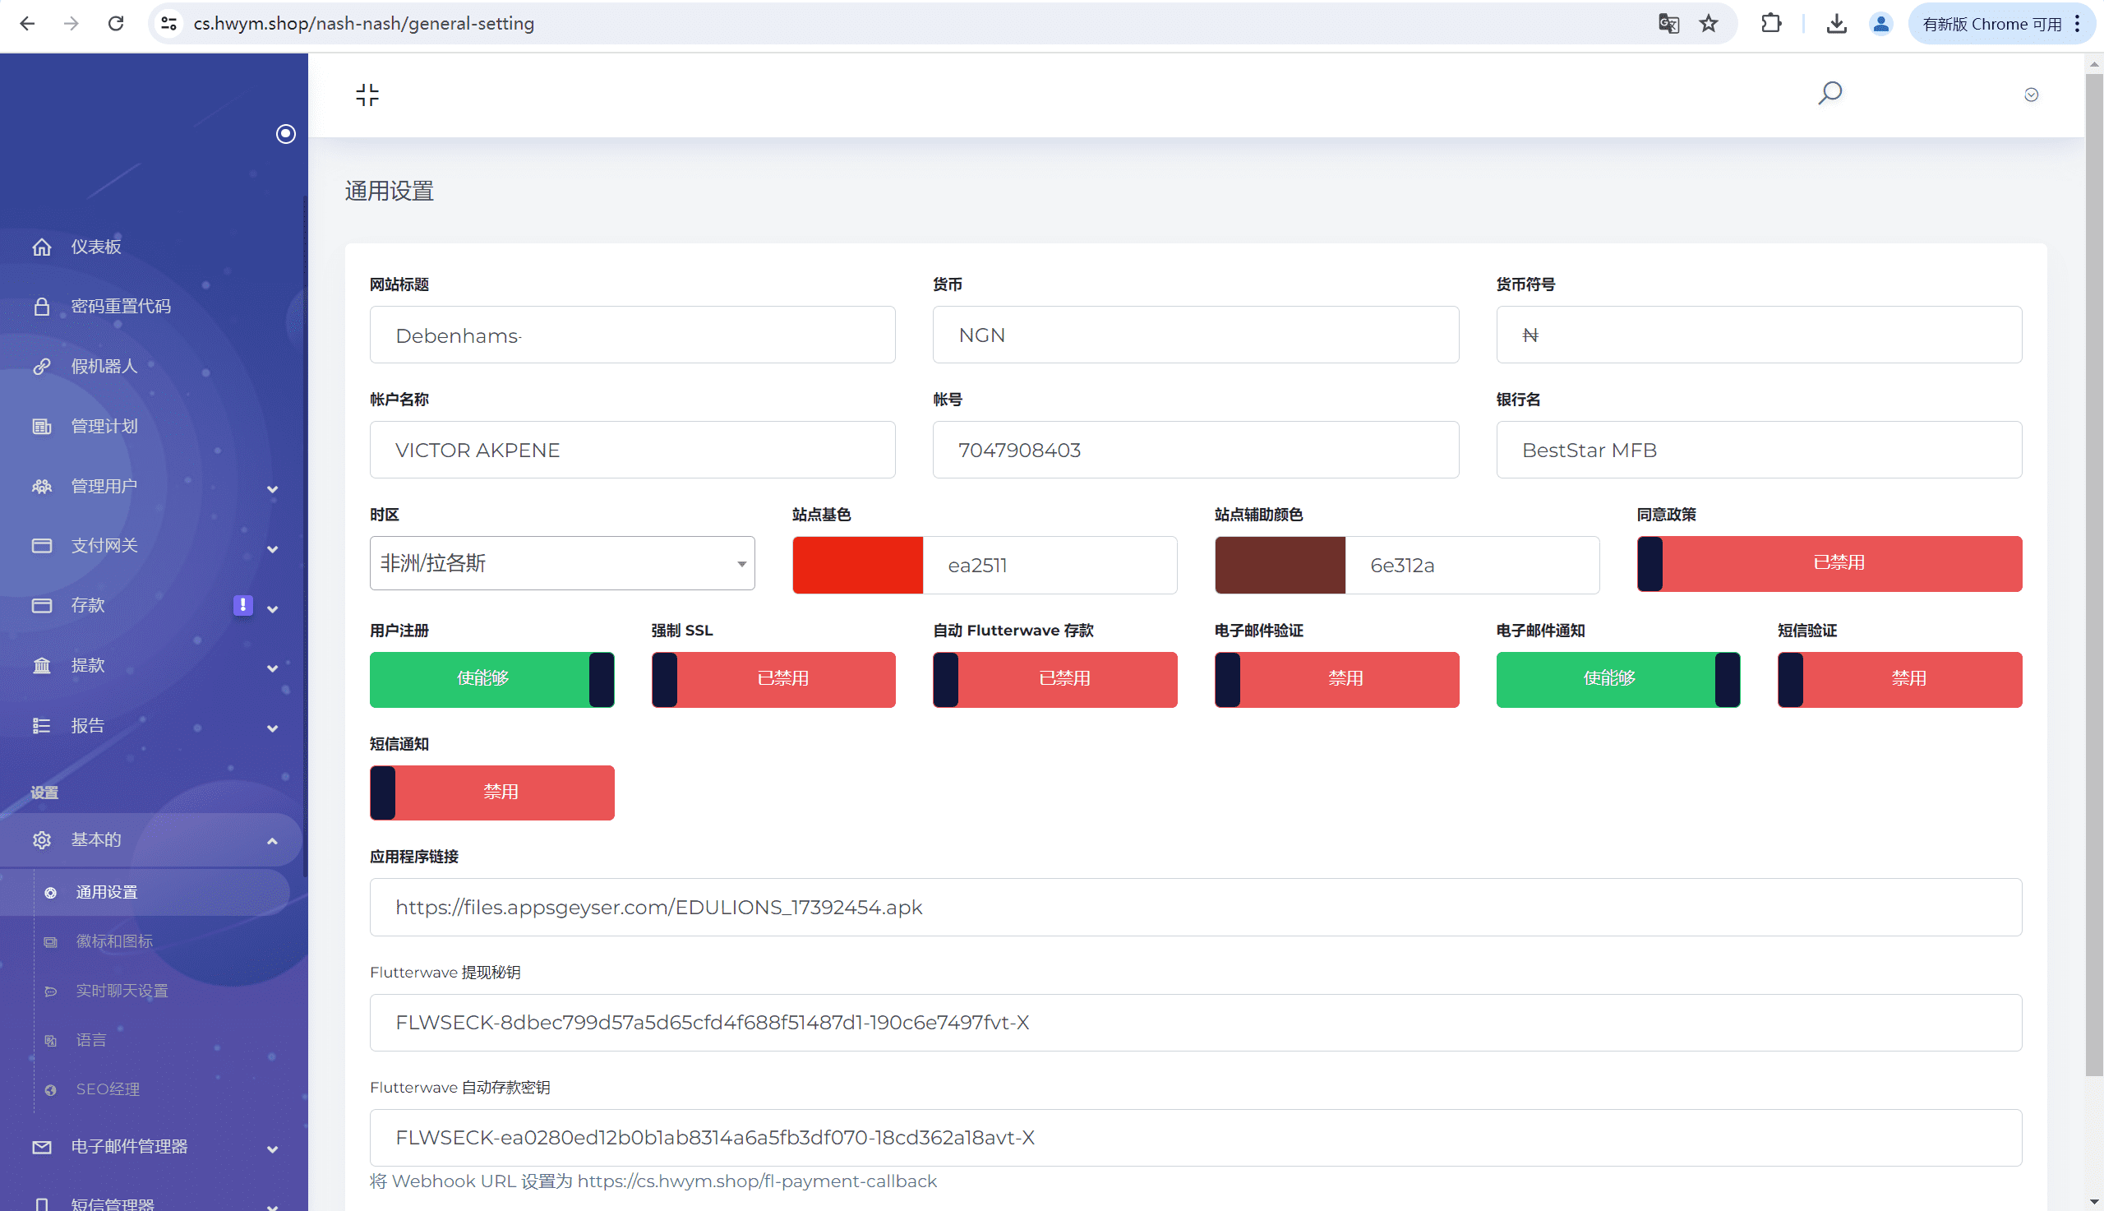
Task: Bookmark this page with star icon
Action: [1708, 23]
